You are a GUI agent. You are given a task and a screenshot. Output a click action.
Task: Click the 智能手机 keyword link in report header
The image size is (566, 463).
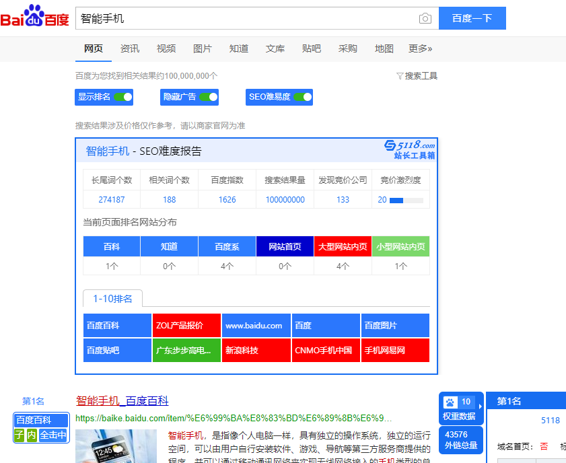(108, 151)
